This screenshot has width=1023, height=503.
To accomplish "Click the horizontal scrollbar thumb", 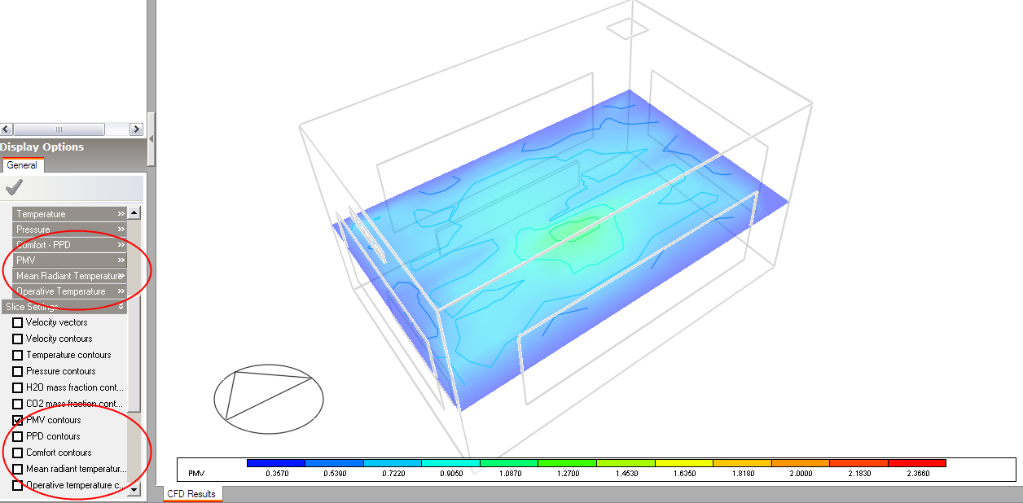I will (59, 129).
